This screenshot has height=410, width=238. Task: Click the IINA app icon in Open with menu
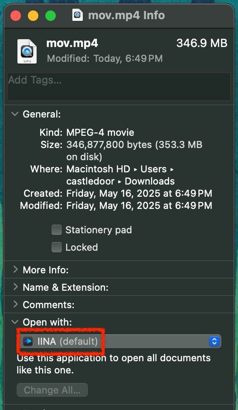click(28, 341)
